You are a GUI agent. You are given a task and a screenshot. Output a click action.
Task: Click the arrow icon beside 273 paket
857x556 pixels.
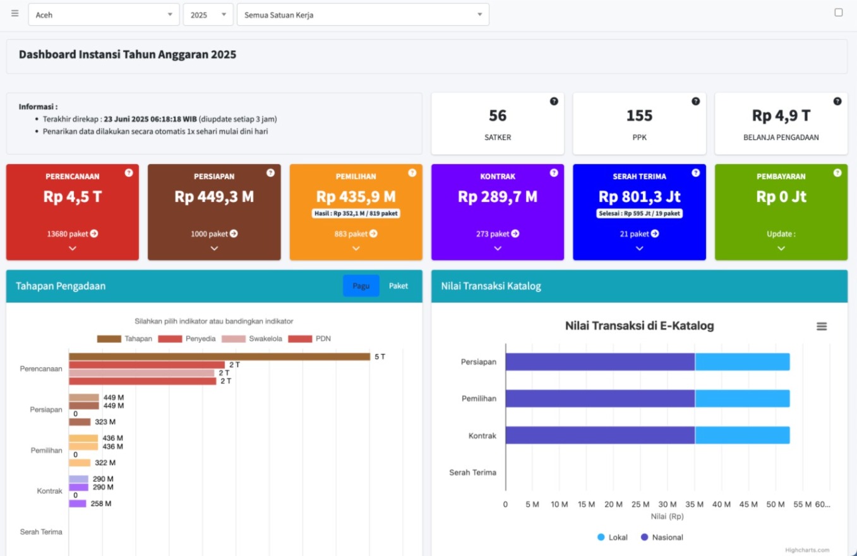[515, 234]
